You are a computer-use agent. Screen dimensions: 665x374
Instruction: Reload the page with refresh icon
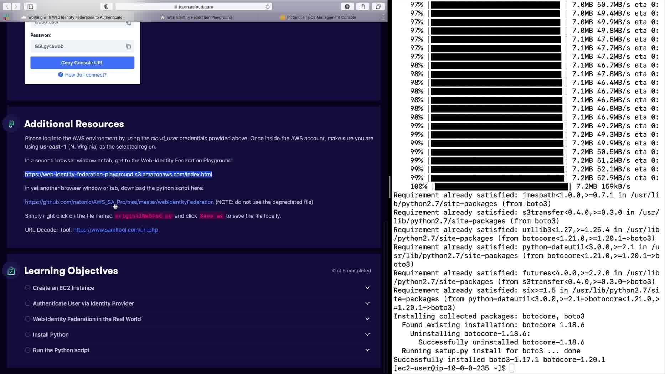point(268,6)
